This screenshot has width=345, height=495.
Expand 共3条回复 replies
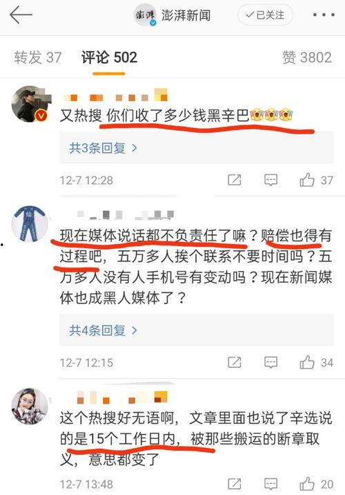(x=103, y=148)
